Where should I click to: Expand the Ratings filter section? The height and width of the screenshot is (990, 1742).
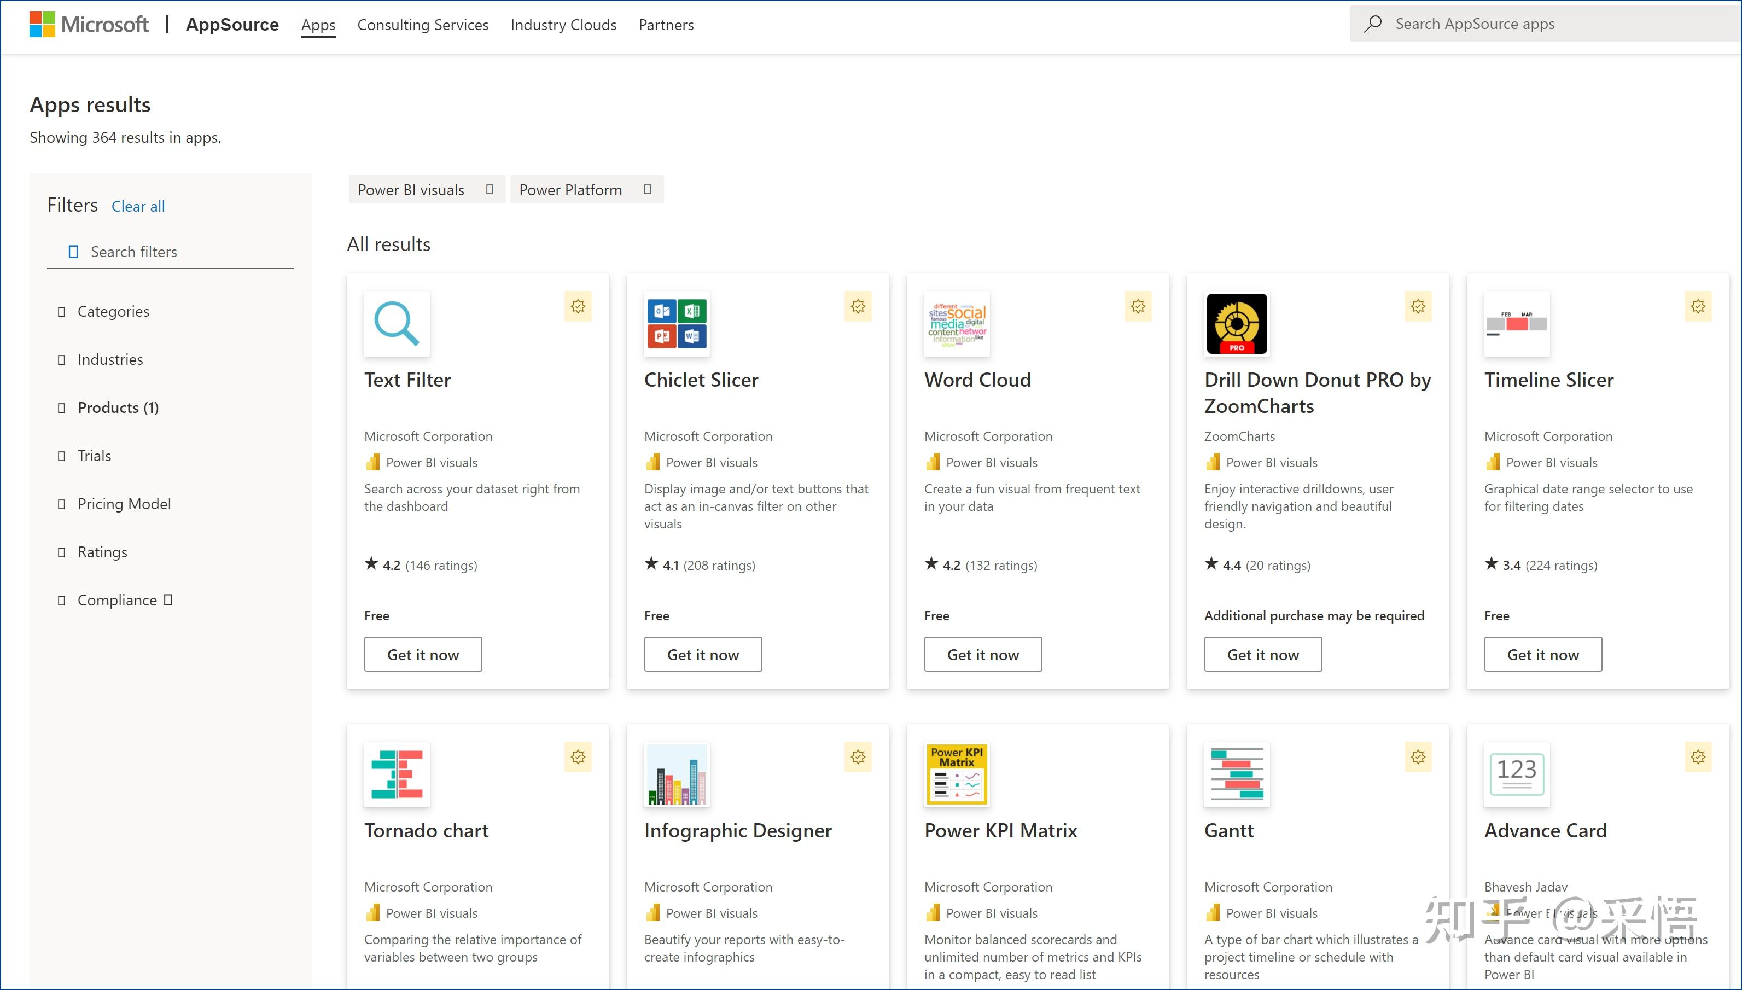92,553
